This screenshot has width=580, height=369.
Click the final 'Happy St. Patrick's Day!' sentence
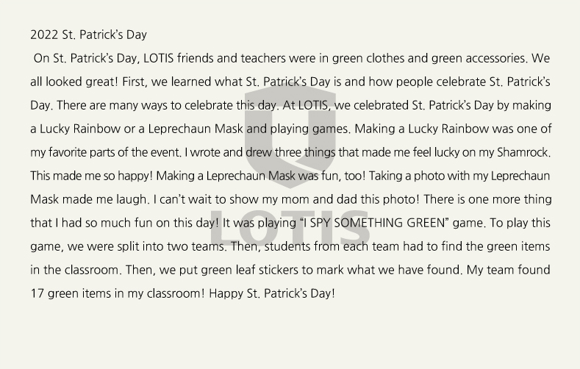272,293
